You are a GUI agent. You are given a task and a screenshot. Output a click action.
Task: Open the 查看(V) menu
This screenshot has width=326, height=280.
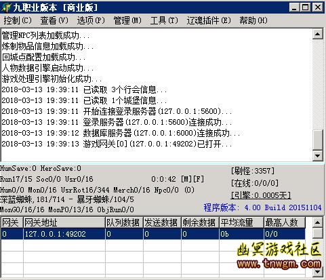tap(54, 20)
